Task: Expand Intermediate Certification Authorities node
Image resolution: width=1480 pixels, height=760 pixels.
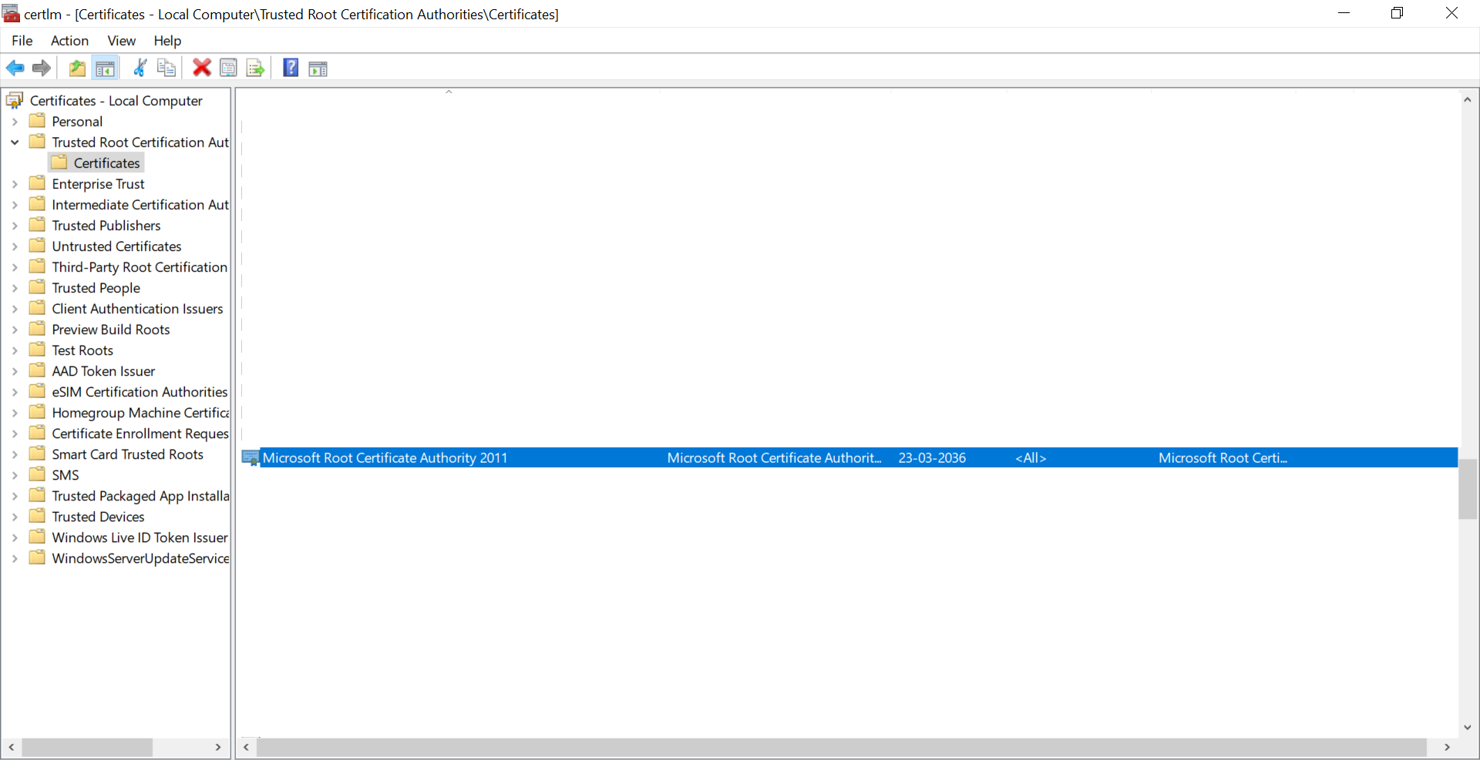Action: pos(15,205)
